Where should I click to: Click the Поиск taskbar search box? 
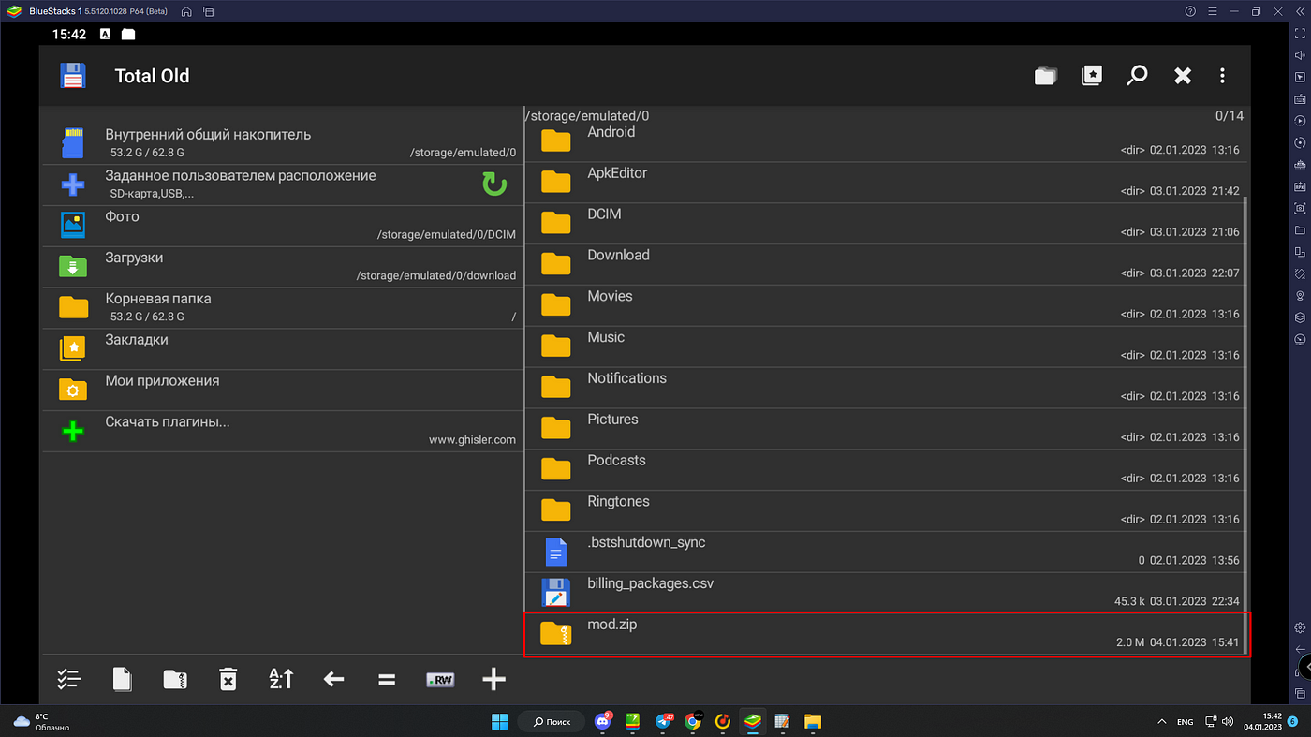pos(552,721)
